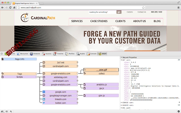Screen dimensions: 181x113
Task: Open the Contact Us link
Action: pos(142,12)
